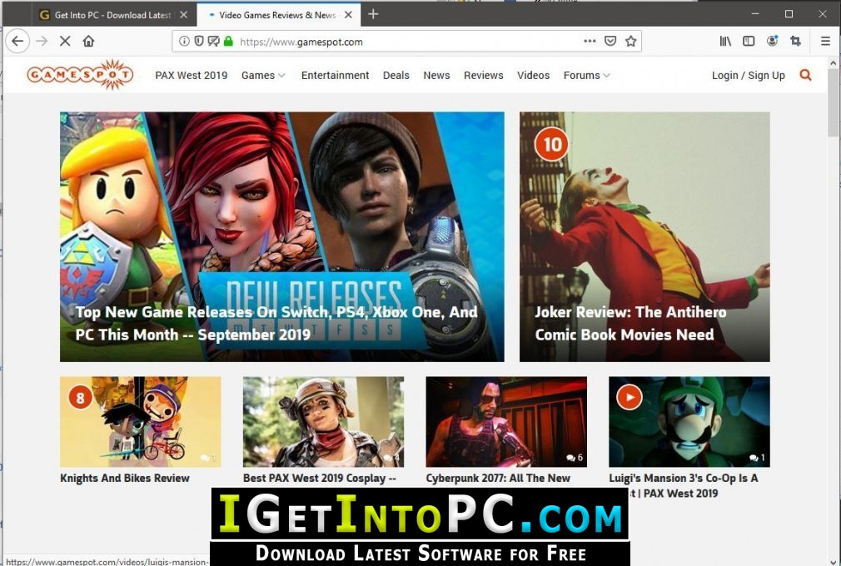Select Video Games Reviews & News tab

[x=276, y=15]
